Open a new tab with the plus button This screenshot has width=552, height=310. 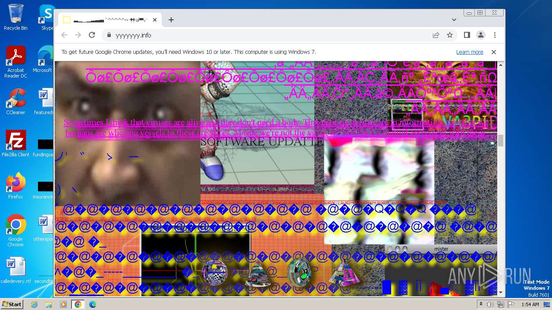[171, 20]
